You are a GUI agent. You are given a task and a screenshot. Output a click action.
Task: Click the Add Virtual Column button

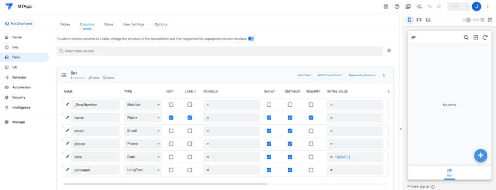pos(329,75)
